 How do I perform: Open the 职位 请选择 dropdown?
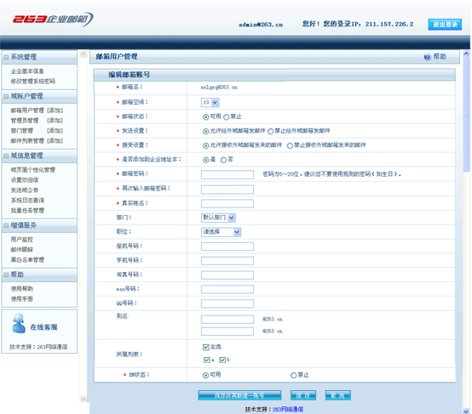221,232
